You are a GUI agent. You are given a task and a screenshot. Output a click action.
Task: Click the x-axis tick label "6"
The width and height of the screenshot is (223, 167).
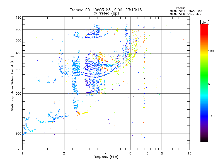130,153
